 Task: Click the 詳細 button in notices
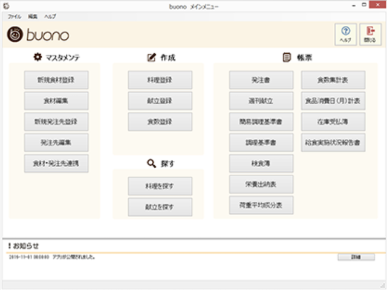(x=356, y=257)
